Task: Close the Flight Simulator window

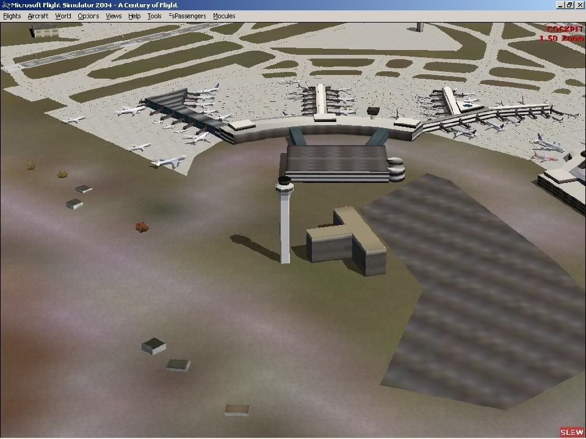Action: 580,5
